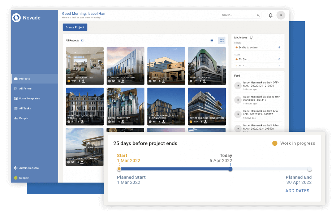
Task: Toggle list view for projects
Action: coord(211,40)
